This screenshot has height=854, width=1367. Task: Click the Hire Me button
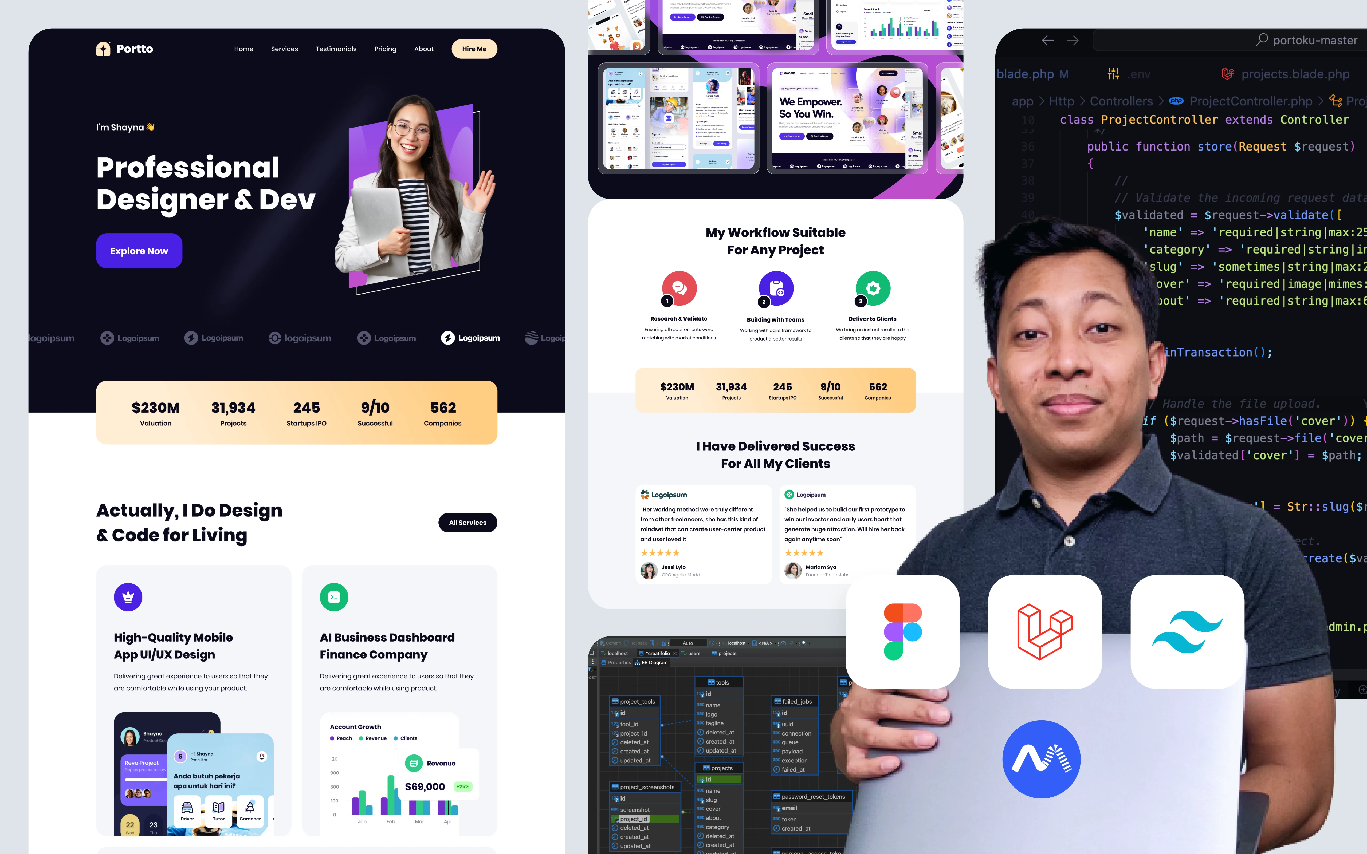pyautogui.click(x=473, y=48)
